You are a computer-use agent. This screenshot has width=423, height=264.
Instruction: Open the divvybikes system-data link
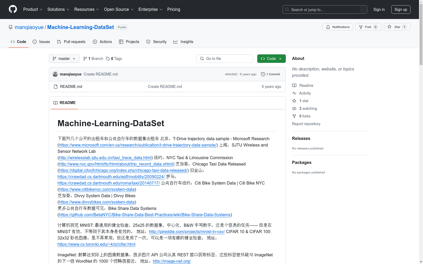coord(97,202)
